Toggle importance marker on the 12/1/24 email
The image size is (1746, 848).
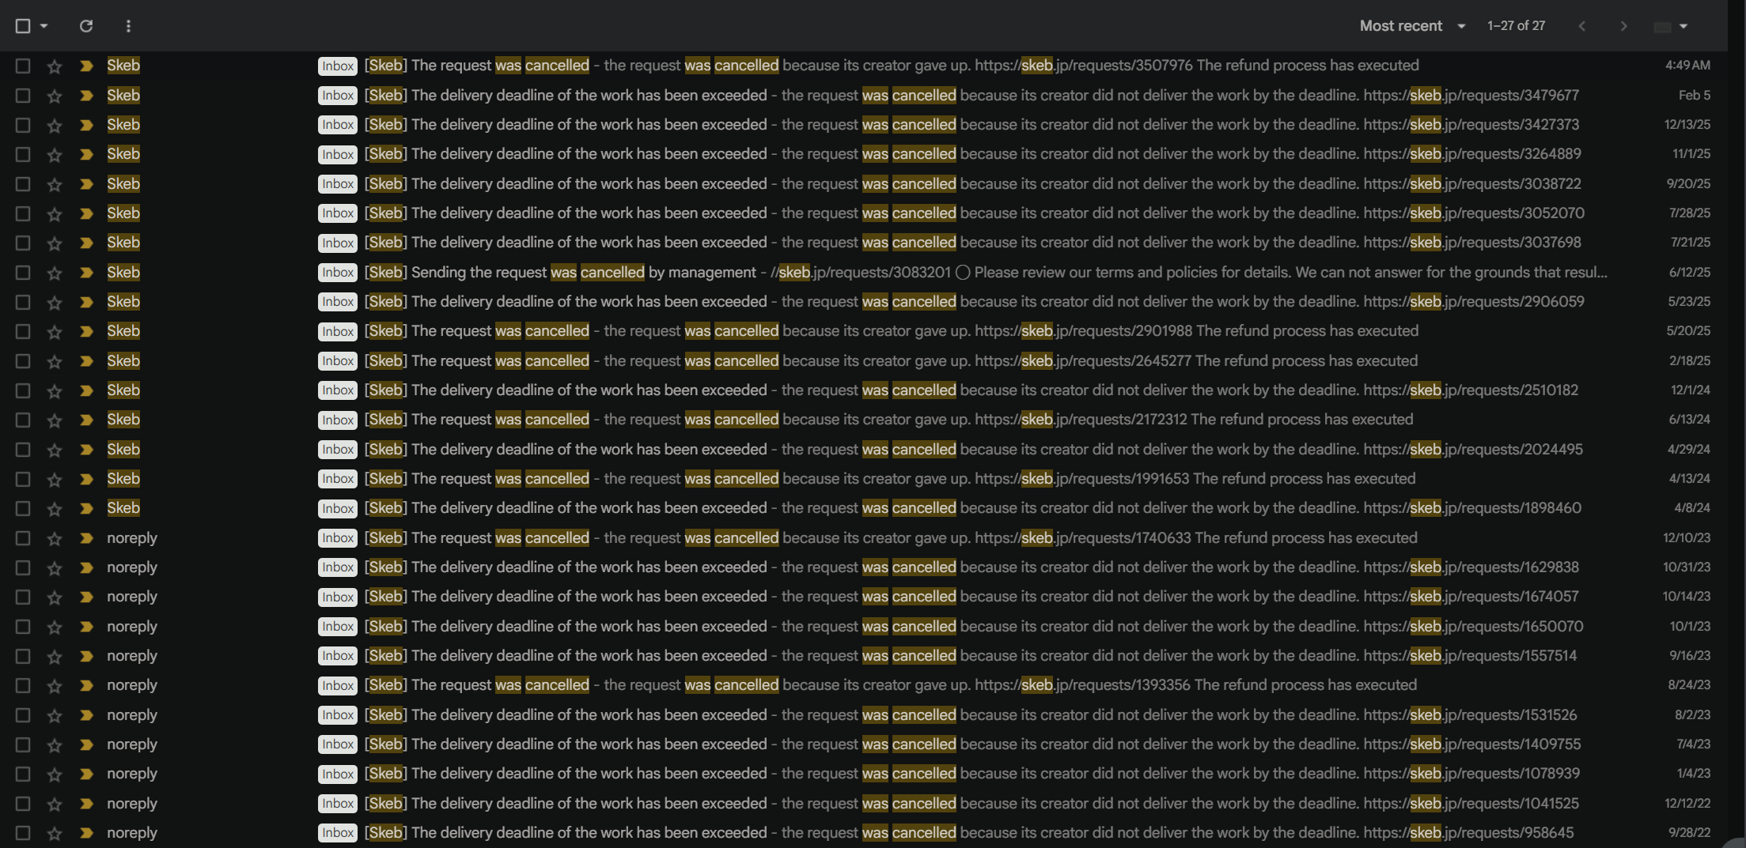86,390
